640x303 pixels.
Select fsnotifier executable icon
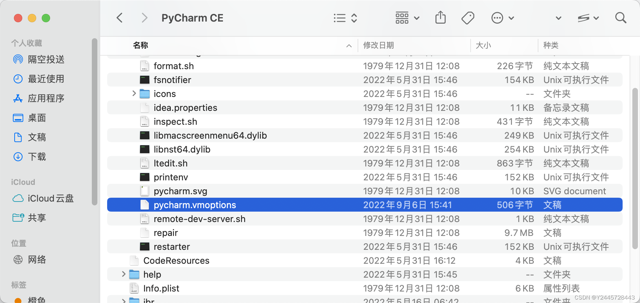pos(145,80)
